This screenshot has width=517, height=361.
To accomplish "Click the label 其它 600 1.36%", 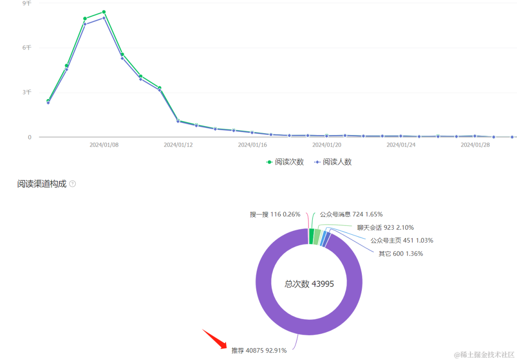I will pos(401,254).
